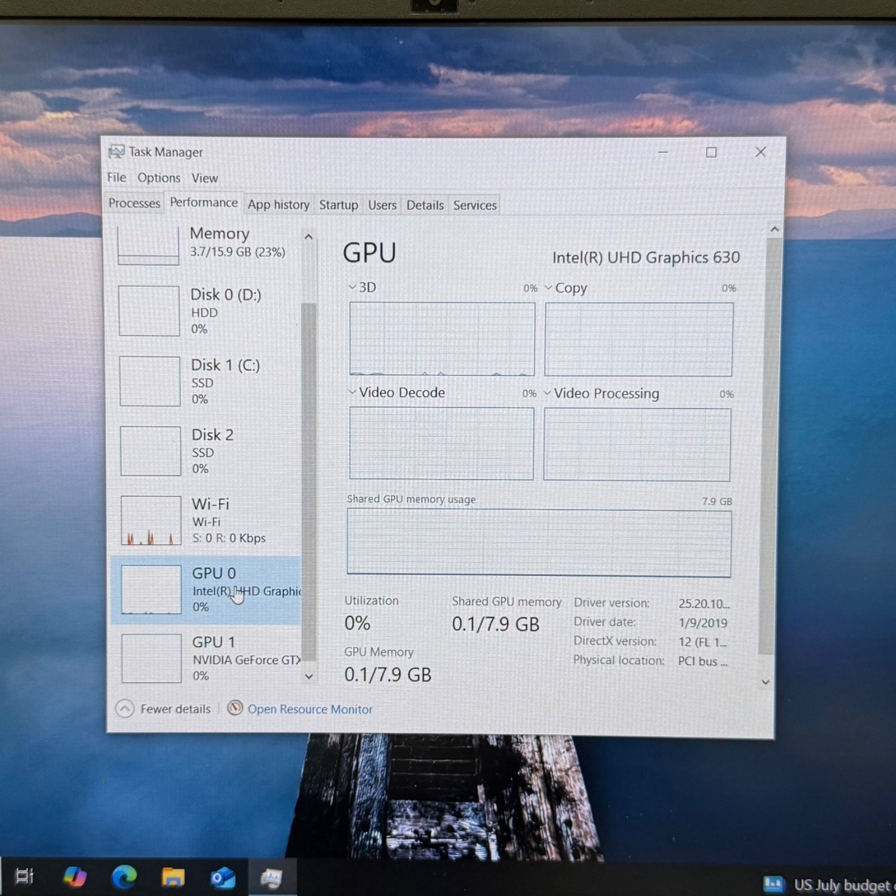Click the Fewer details chevron icon
896x896 pixels.
coord(124,708)
